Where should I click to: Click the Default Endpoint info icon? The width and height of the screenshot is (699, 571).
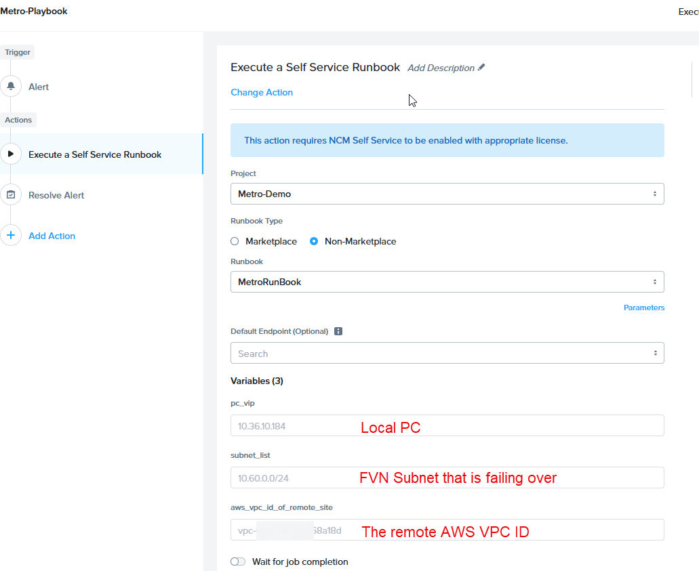(x=338, y=332)
